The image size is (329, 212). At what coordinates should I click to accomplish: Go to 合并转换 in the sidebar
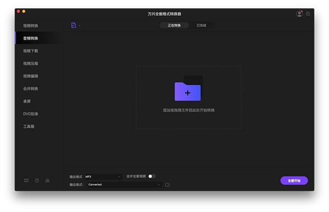31,89
